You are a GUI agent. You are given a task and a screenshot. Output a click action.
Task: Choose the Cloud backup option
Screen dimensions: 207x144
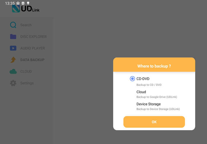point(141,92)
